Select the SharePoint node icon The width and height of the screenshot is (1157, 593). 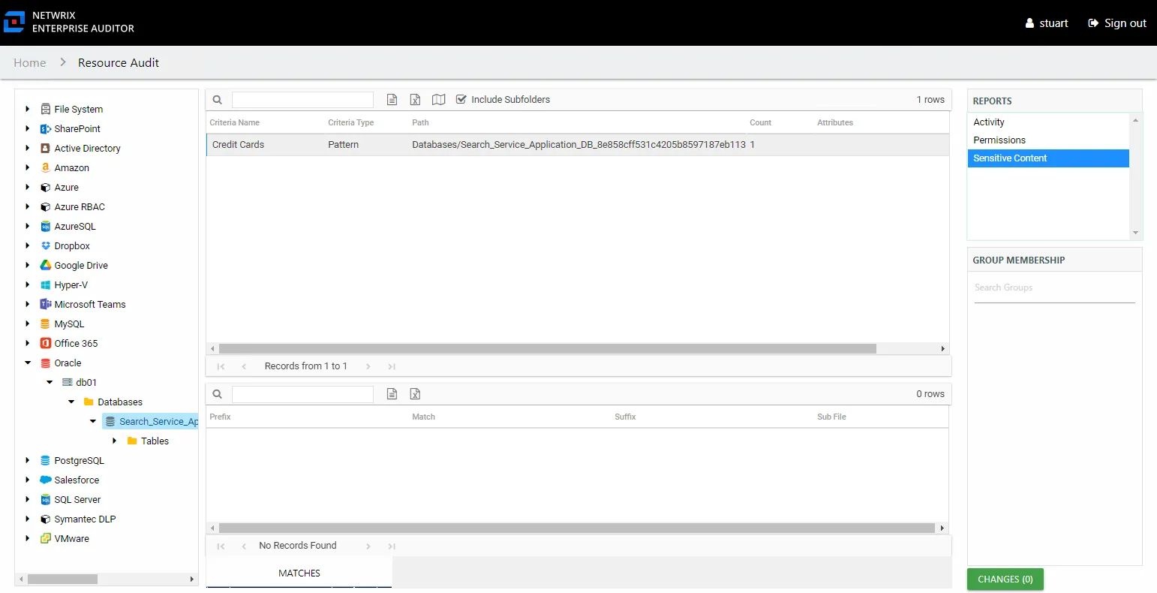(x=45, y=128)
